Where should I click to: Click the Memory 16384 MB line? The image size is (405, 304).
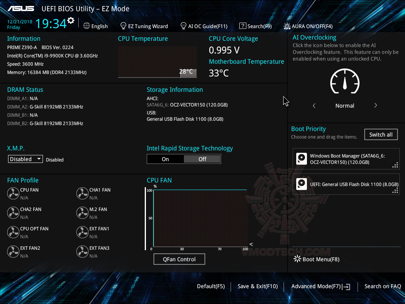point(47,72)
